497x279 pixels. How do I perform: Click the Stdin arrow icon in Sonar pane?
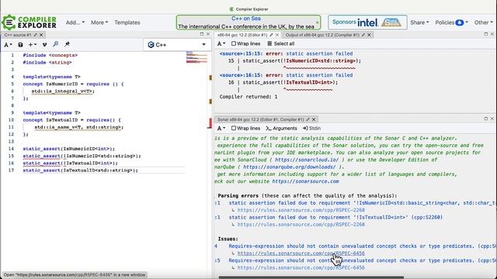pos(305,128)
